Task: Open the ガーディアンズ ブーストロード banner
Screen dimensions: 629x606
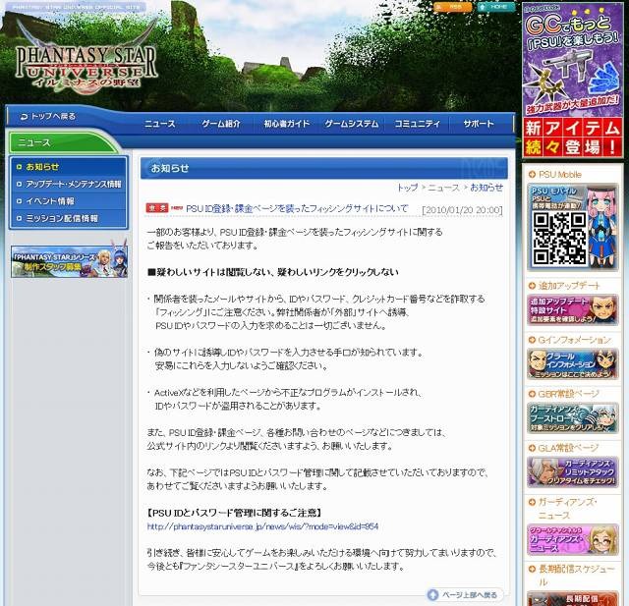Action: click(x=572, y=418)
